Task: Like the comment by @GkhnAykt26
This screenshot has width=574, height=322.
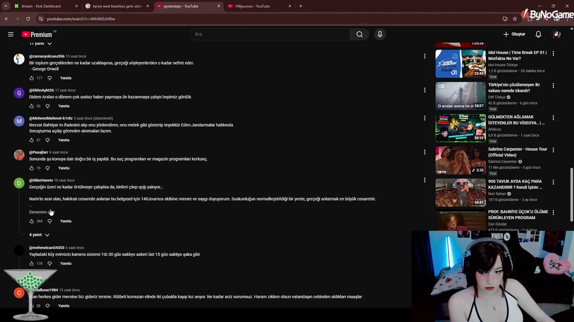Action: click(x=31, y=106)
